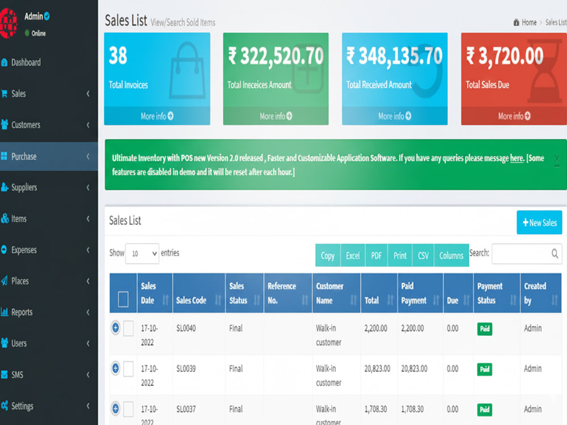Expand the Sales menu chevron
The height and width of the screenshot is (425, 567).
coord(88,93)
